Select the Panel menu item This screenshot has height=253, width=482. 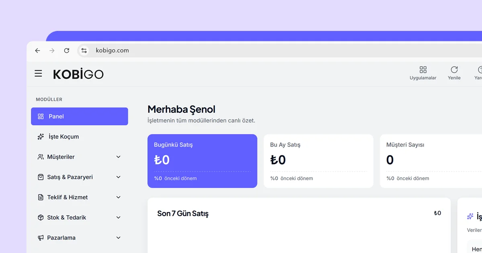80,116
